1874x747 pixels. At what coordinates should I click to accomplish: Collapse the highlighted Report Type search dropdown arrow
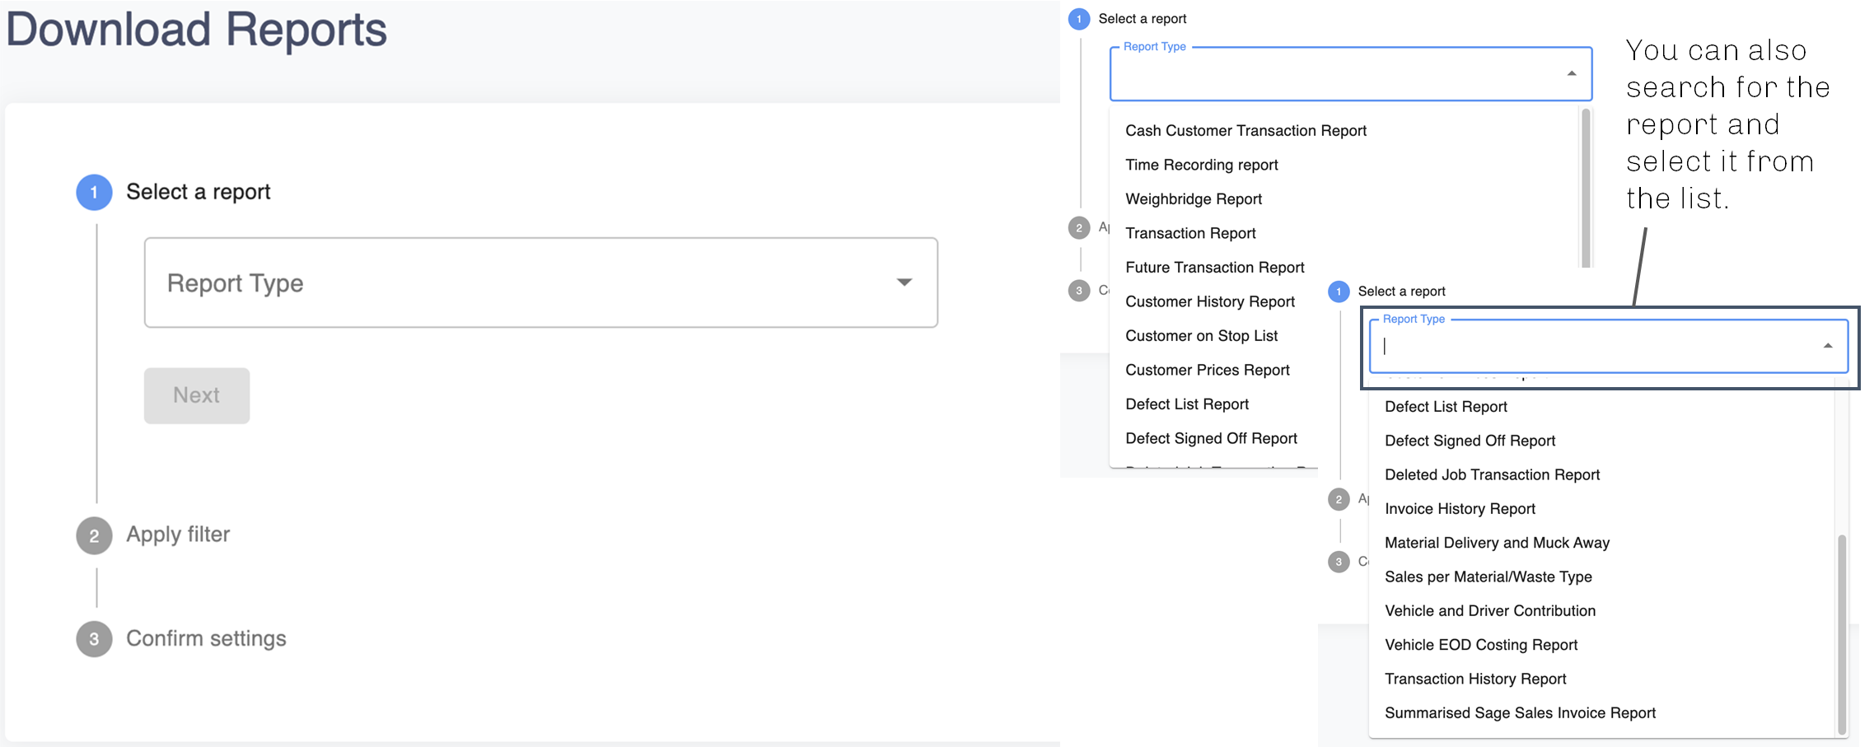(1827, 346)
